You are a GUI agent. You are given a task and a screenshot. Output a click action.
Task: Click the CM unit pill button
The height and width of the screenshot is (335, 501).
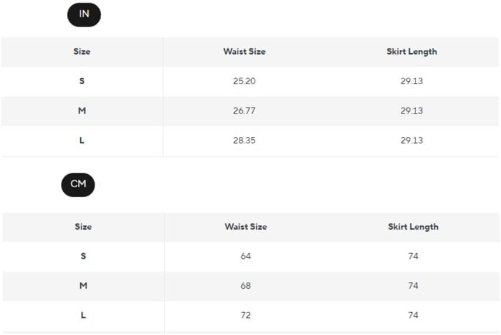78,184
